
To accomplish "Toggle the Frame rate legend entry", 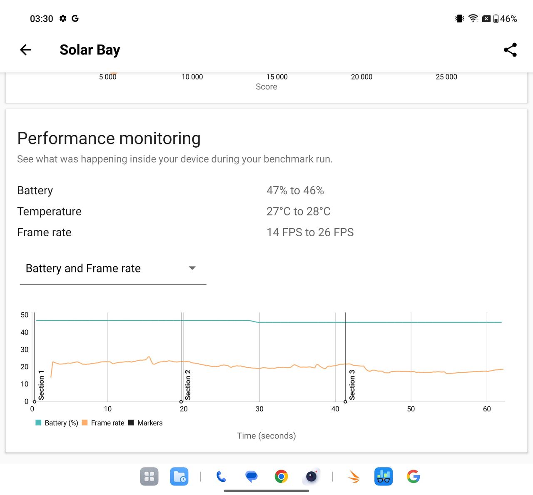I will 103,423.
